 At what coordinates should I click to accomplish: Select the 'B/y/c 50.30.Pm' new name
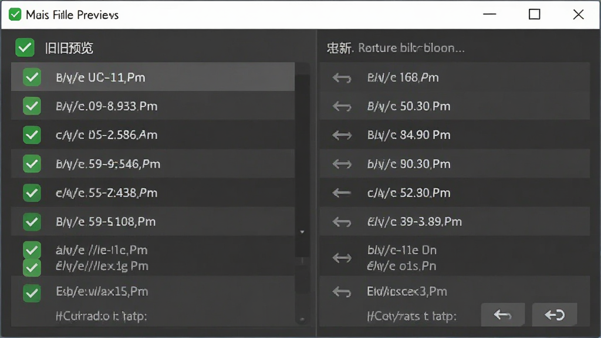408,106
